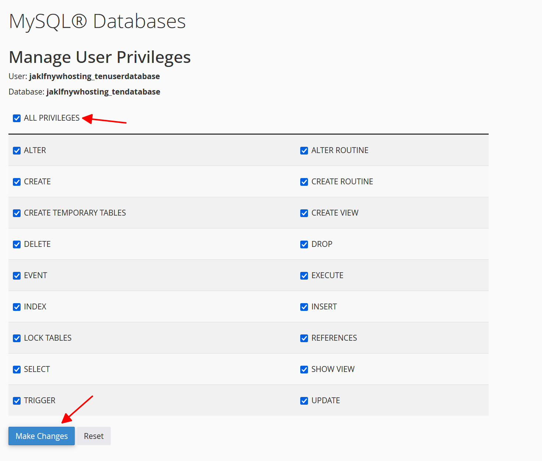
Task: Toggle the EXECUTE privilege checkbox
Action: (x=304, y=276)
